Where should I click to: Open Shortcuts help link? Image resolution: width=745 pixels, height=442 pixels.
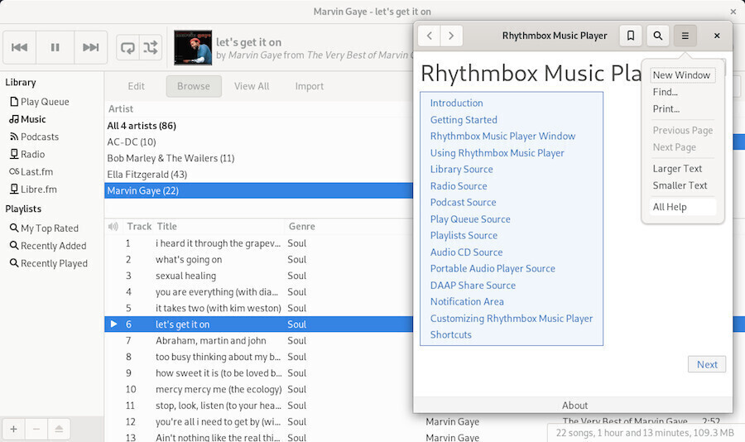tap(451, 334)
